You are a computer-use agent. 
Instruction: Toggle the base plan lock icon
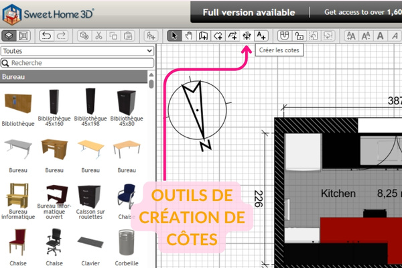point(299,36)
